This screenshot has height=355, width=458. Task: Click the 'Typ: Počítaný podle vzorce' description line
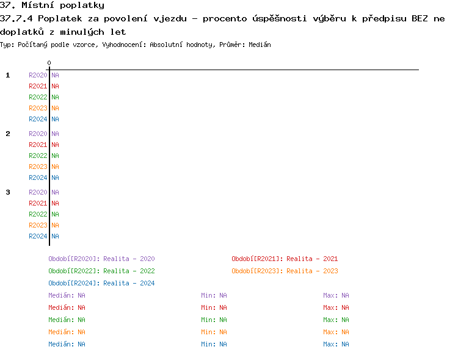coord(136,45)
